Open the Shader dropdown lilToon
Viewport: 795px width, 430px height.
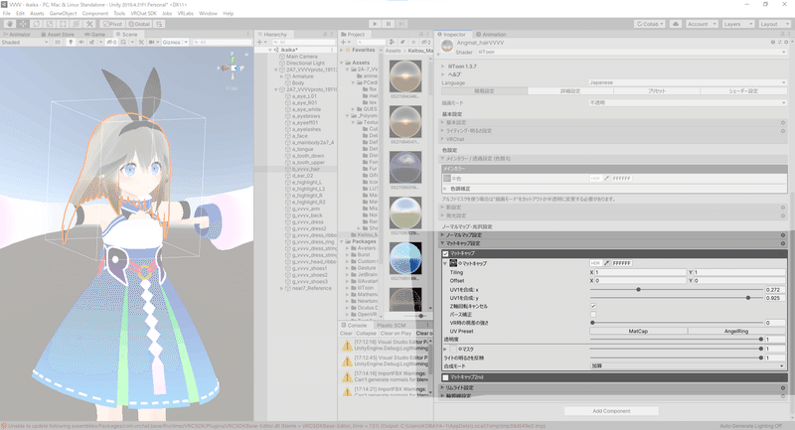tap(632, 52)
